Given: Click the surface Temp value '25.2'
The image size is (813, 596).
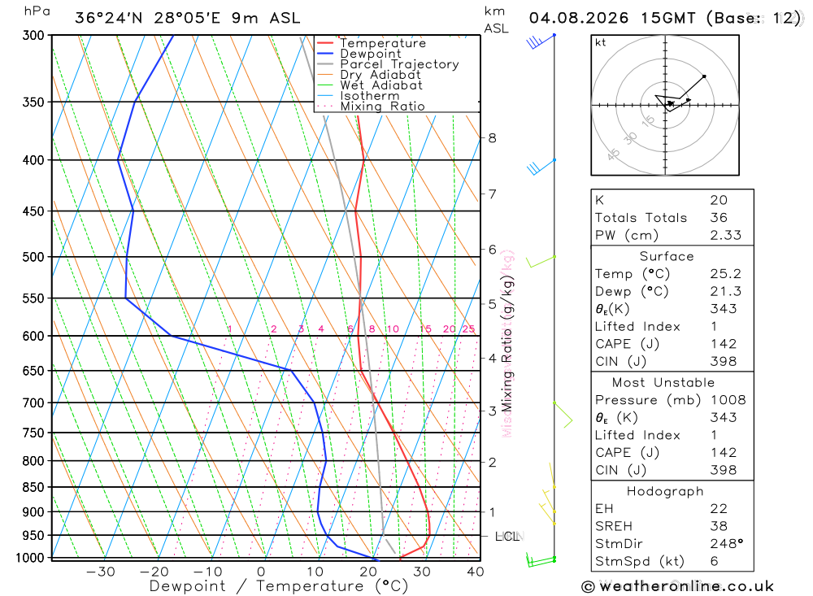Looking at the screenshot, I should point(726,274).
